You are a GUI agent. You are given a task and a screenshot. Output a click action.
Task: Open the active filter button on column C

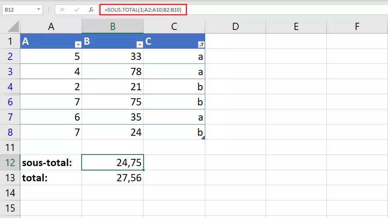[202, 44]
